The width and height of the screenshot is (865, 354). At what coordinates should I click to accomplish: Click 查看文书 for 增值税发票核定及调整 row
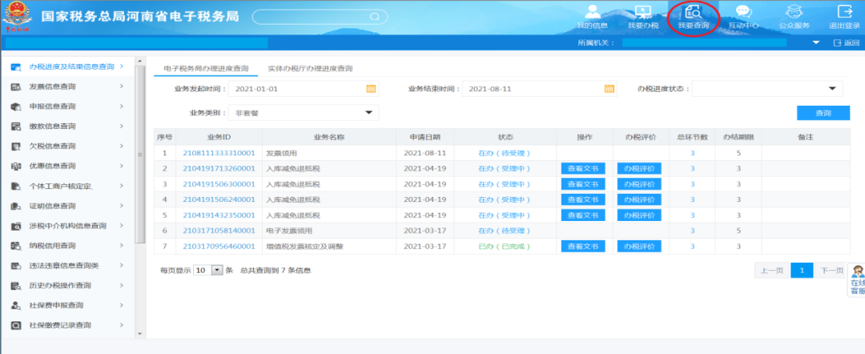(583, 247)
